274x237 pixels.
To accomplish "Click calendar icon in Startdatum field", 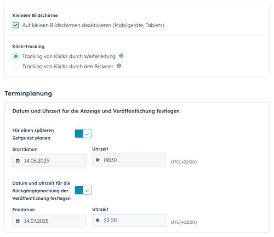I will pyautogui.click(x=18, y=161).
